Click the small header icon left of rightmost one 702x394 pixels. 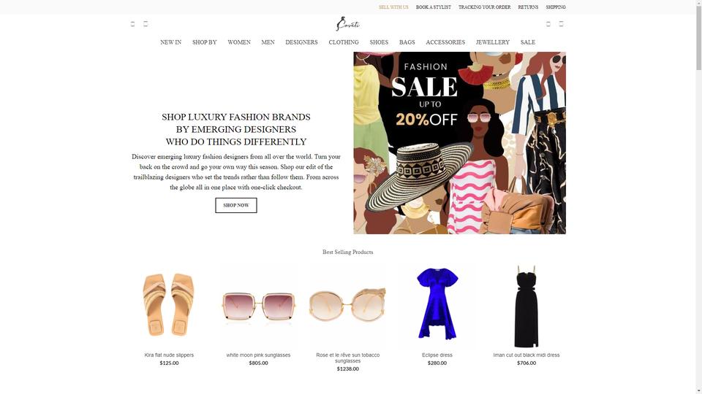[548, 24]
